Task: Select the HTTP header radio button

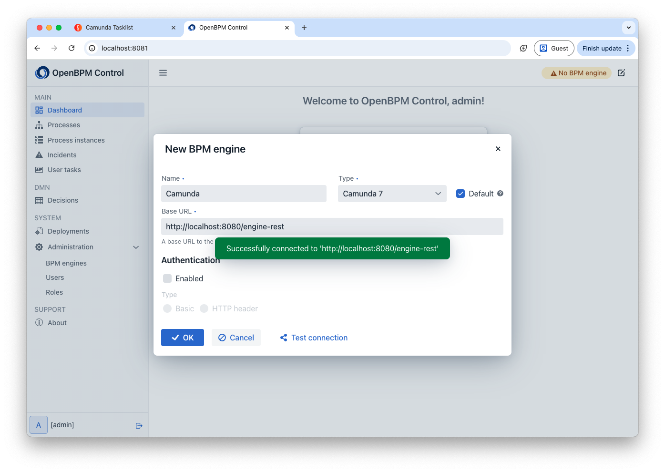Action: 204,308
